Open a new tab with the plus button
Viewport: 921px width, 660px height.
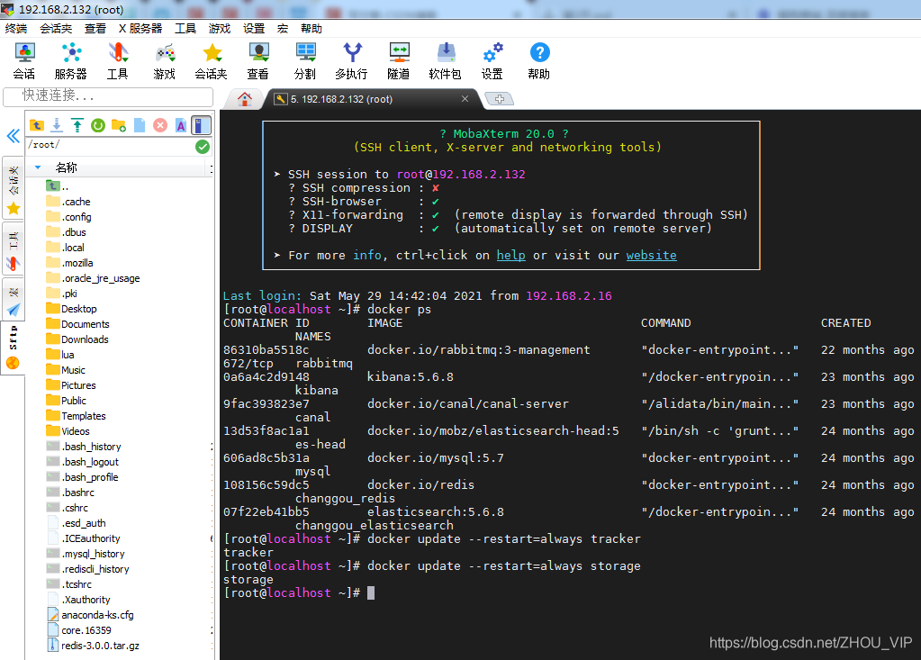pos(500,99)
